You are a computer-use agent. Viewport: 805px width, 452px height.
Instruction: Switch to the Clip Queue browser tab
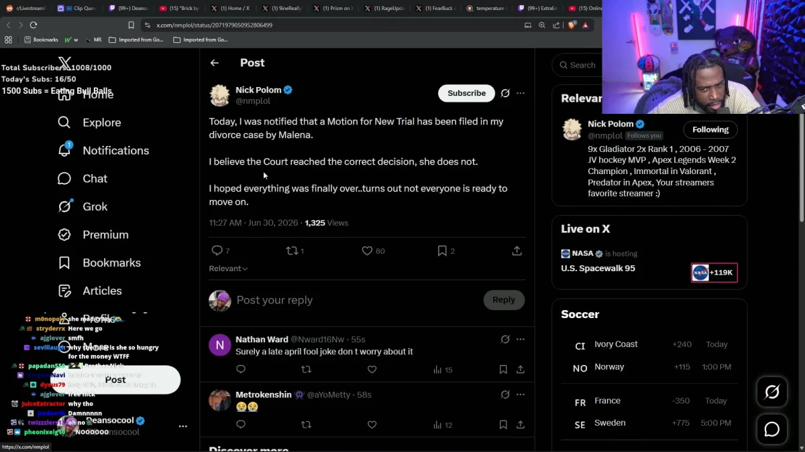click(76, 8)
